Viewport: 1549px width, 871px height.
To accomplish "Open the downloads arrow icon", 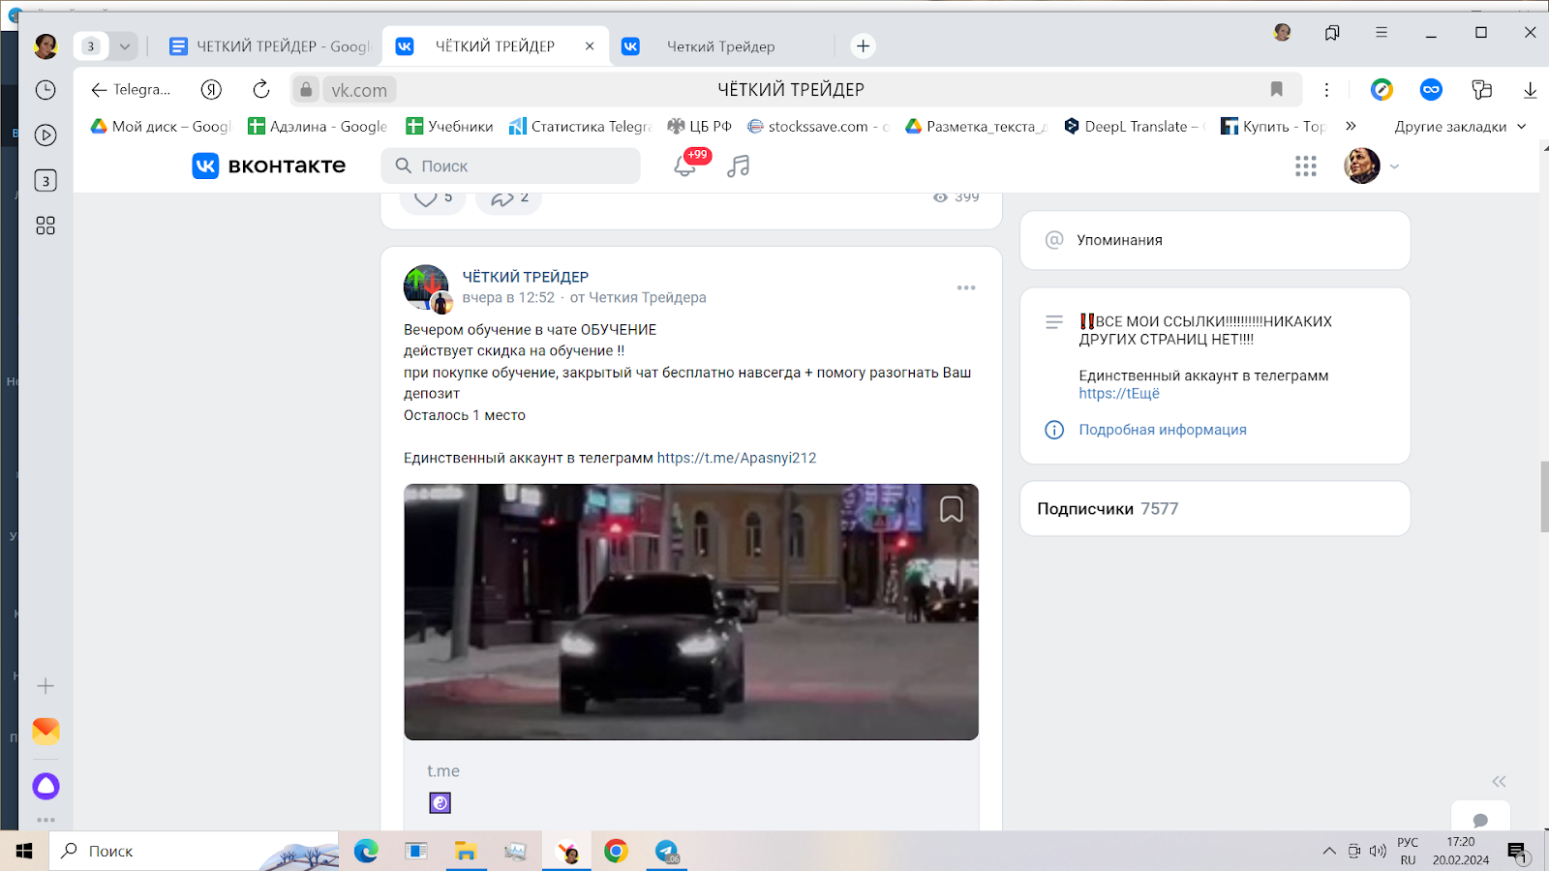I will pos(1530,90).
